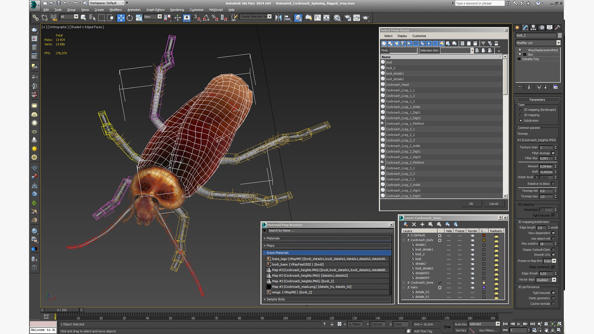Open the Workspace: Default dropdown
594x334 pixels.
coord(107,3)
